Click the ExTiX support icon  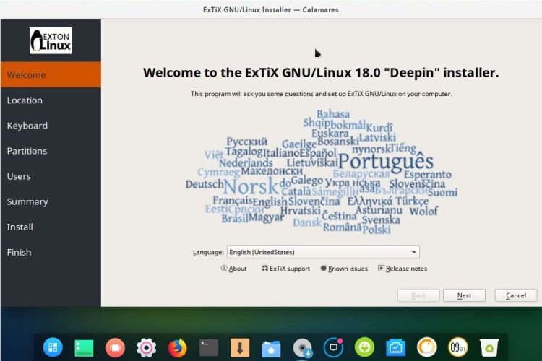264,269
